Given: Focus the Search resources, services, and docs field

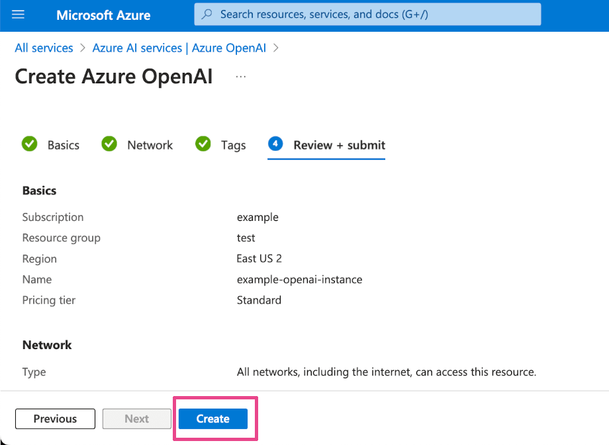Looking at the screenshot, I should [371, 15].
